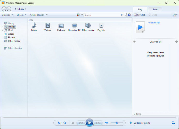This screenshot has width=179, height=129.
Task: Click the big Play button
Action: (x=89, y=123)
